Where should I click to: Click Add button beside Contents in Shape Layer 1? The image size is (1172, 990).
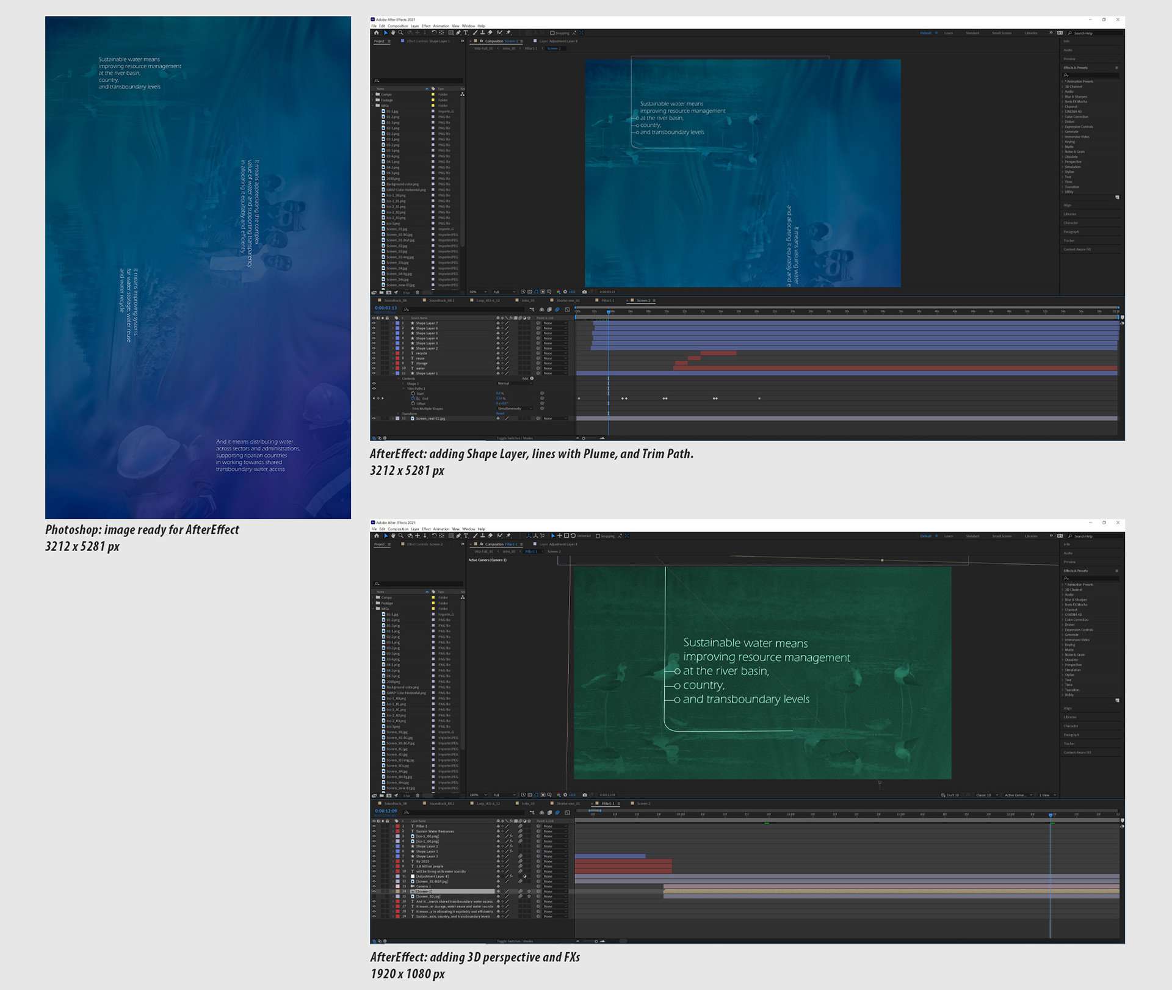click(x=532, y=378)
